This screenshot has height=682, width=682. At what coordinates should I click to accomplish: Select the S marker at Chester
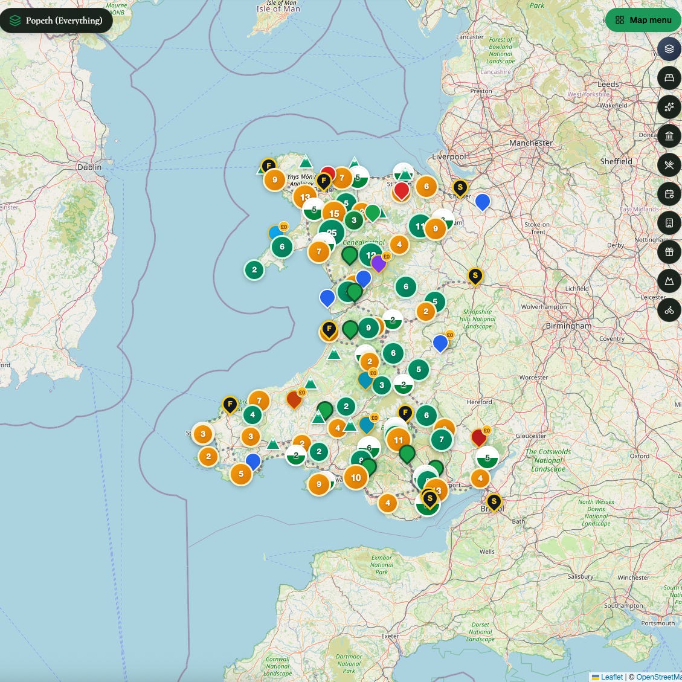tap(460, 188)
